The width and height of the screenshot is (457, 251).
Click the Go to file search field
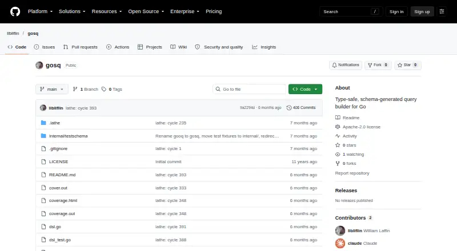point(249,89)
